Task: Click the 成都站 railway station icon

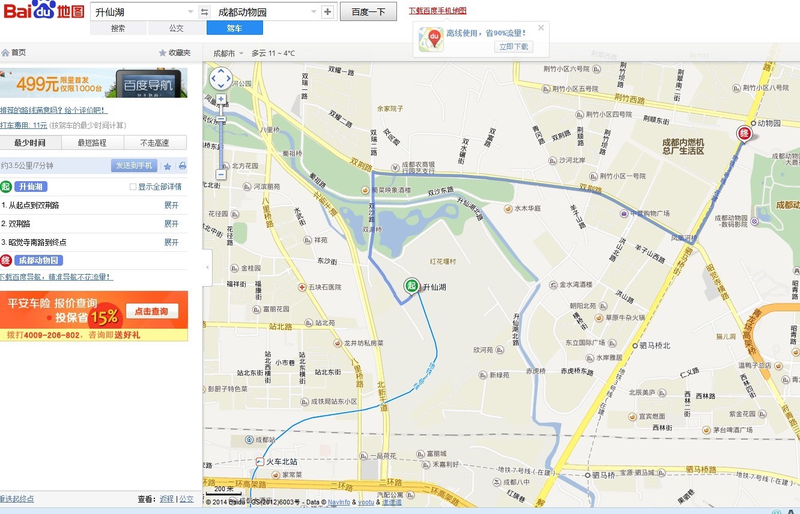Action: click(249, 440)
